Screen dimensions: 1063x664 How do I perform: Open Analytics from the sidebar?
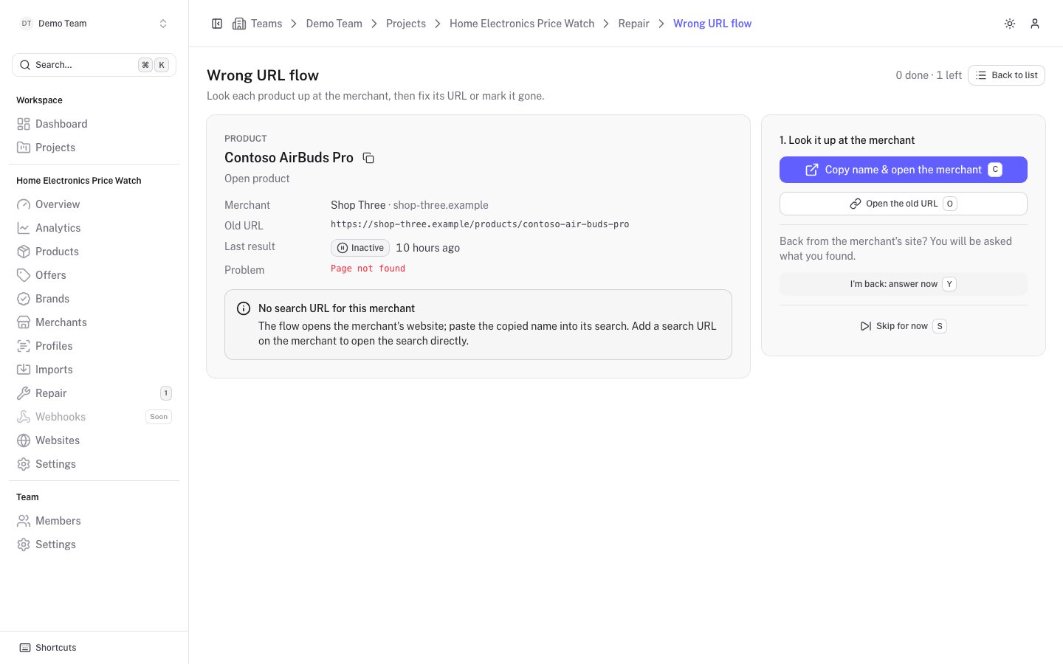click(94, 228)
